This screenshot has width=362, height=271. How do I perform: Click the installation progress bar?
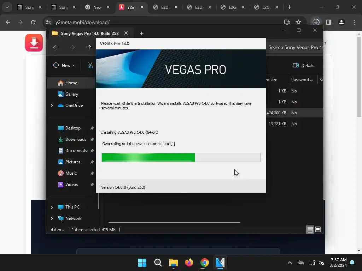pyautogui.click(x=181, y=157)
